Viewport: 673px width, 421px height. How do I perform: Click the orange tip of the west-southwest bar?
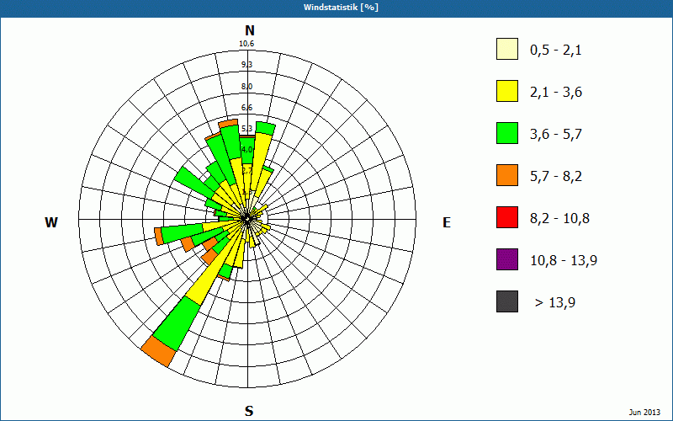(158, 237)
